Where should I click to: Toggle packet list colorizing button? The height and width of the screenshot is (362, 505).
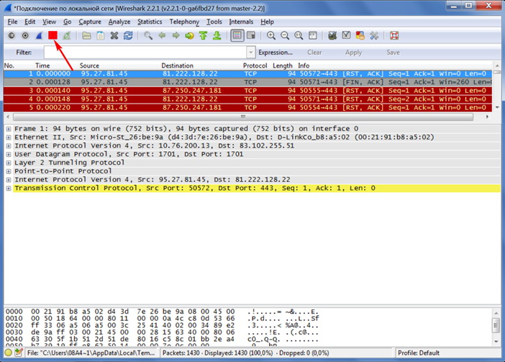[237, 35]
